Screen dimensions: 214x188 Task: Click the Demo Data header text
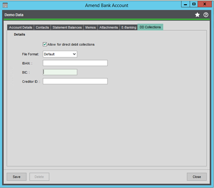pos(14,15)
